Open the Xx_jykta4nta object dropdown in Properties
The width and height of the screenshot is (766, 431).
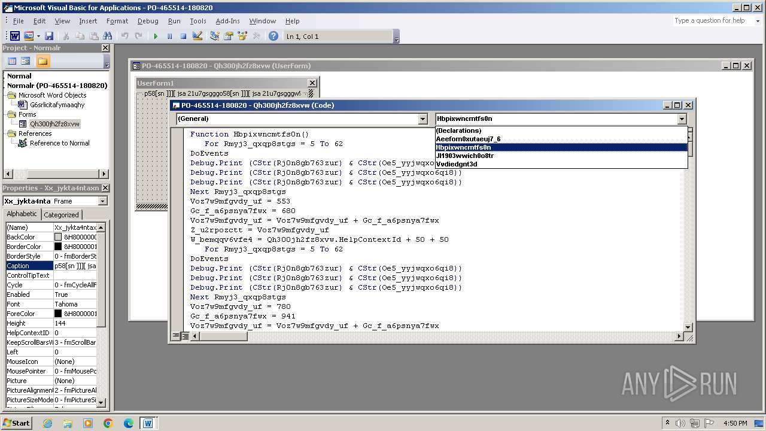(102, 201)
